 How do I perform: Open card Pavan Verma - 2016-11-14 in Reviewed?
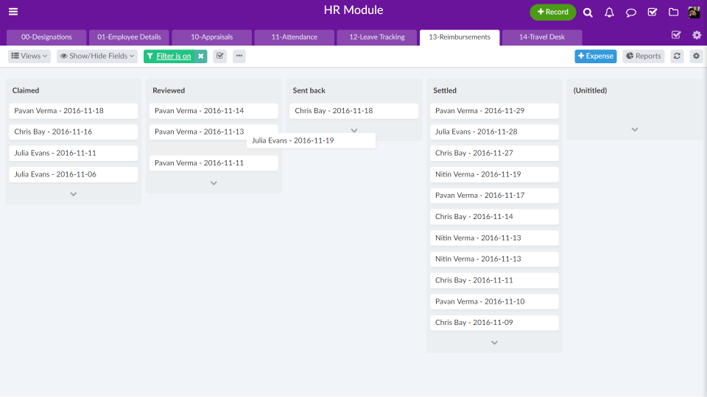click(x=214, y=111)
